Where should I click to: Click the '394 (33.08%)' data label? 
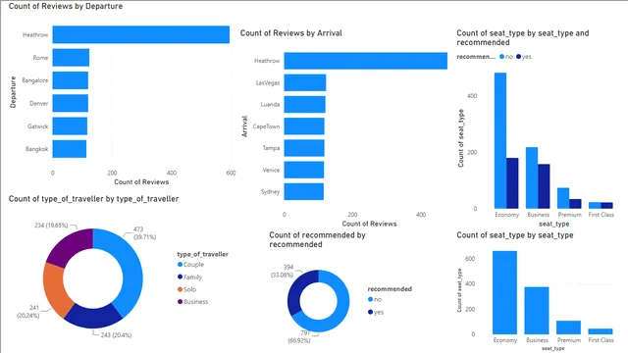(x=283, y=271)
